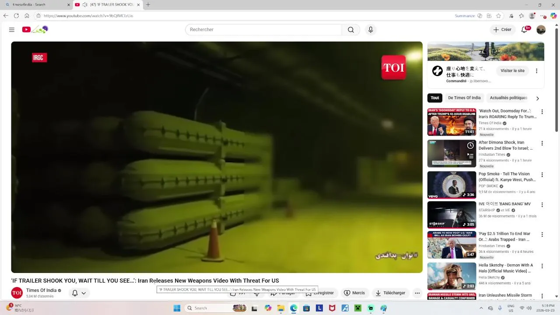Click the Mercis button

pyautogui.click(x=354, y=293)
